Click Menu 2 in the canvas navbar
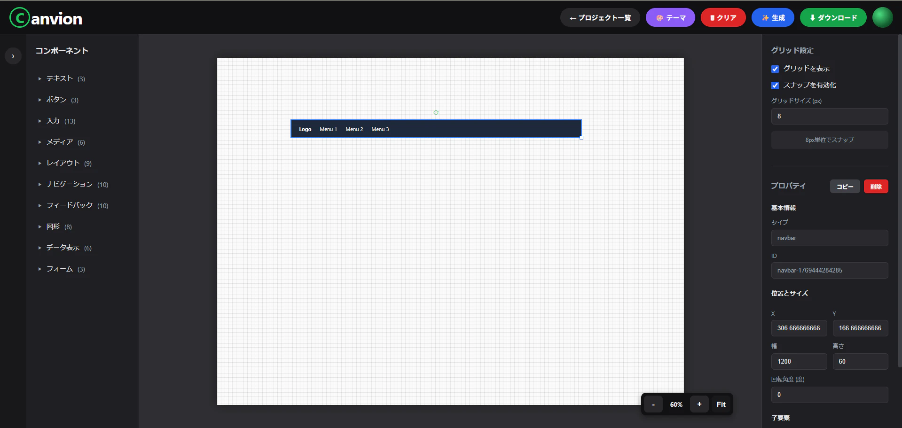Image resolution: width=902 pixels, height=428 pixels. (354, 129)
